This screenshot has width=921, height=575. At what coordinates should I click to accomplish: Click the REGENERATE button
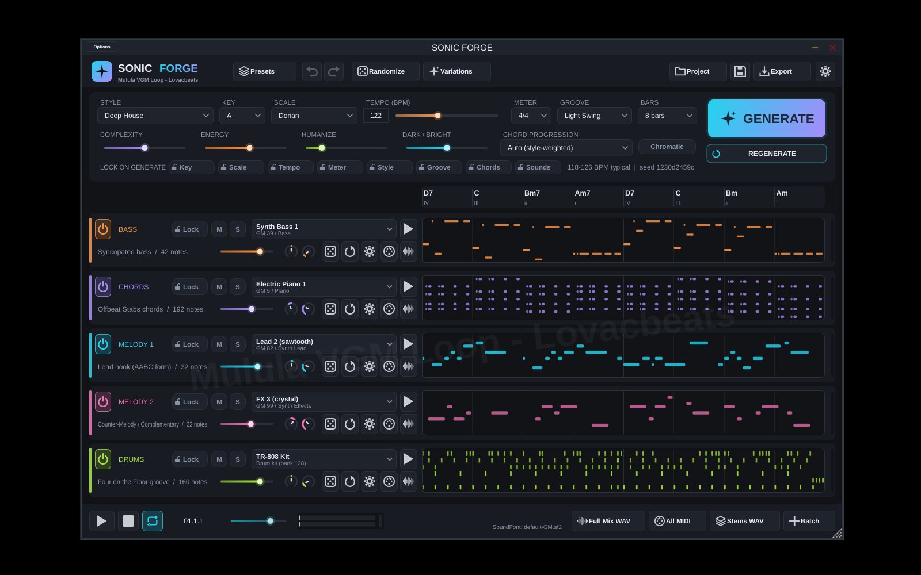point(767,154)
